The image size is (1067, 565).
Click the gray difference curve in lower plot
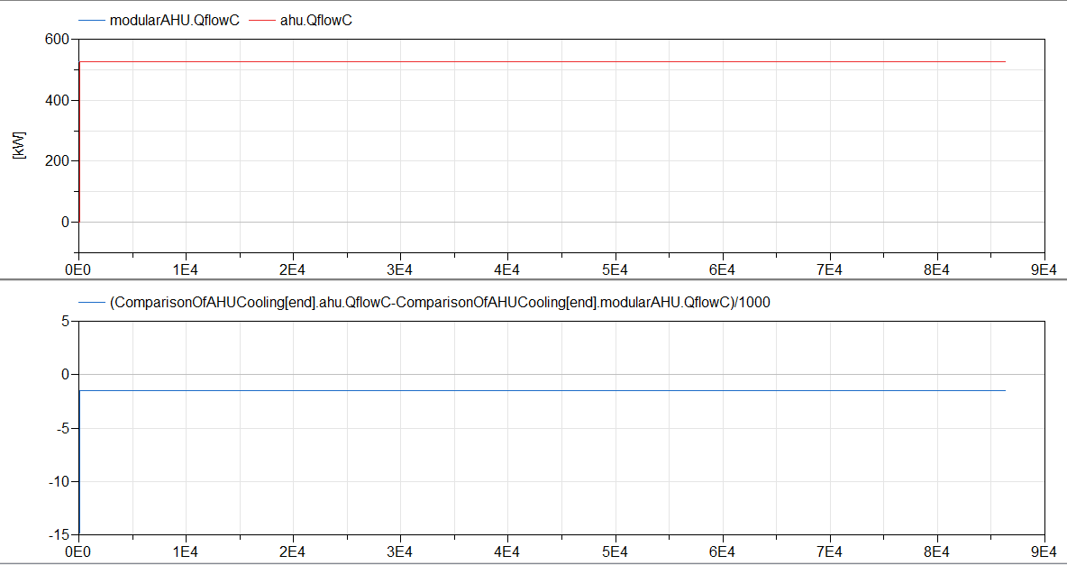tap(541, 389)
